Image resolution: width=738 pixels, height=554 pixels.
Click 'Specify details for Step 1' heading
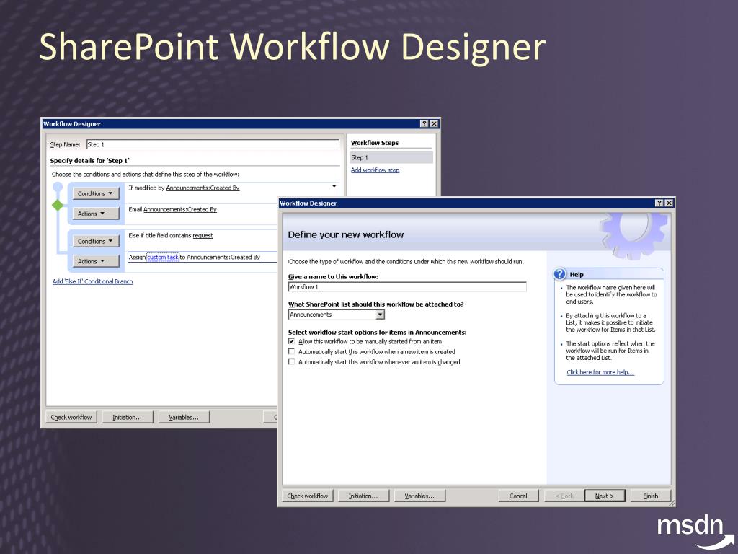(90, 161)
